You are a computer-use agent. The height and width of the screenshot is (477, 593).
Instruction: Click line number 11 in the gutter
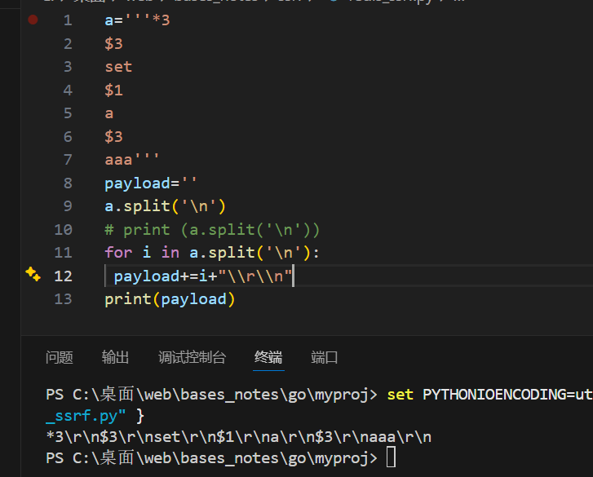(x=63, y=253)
